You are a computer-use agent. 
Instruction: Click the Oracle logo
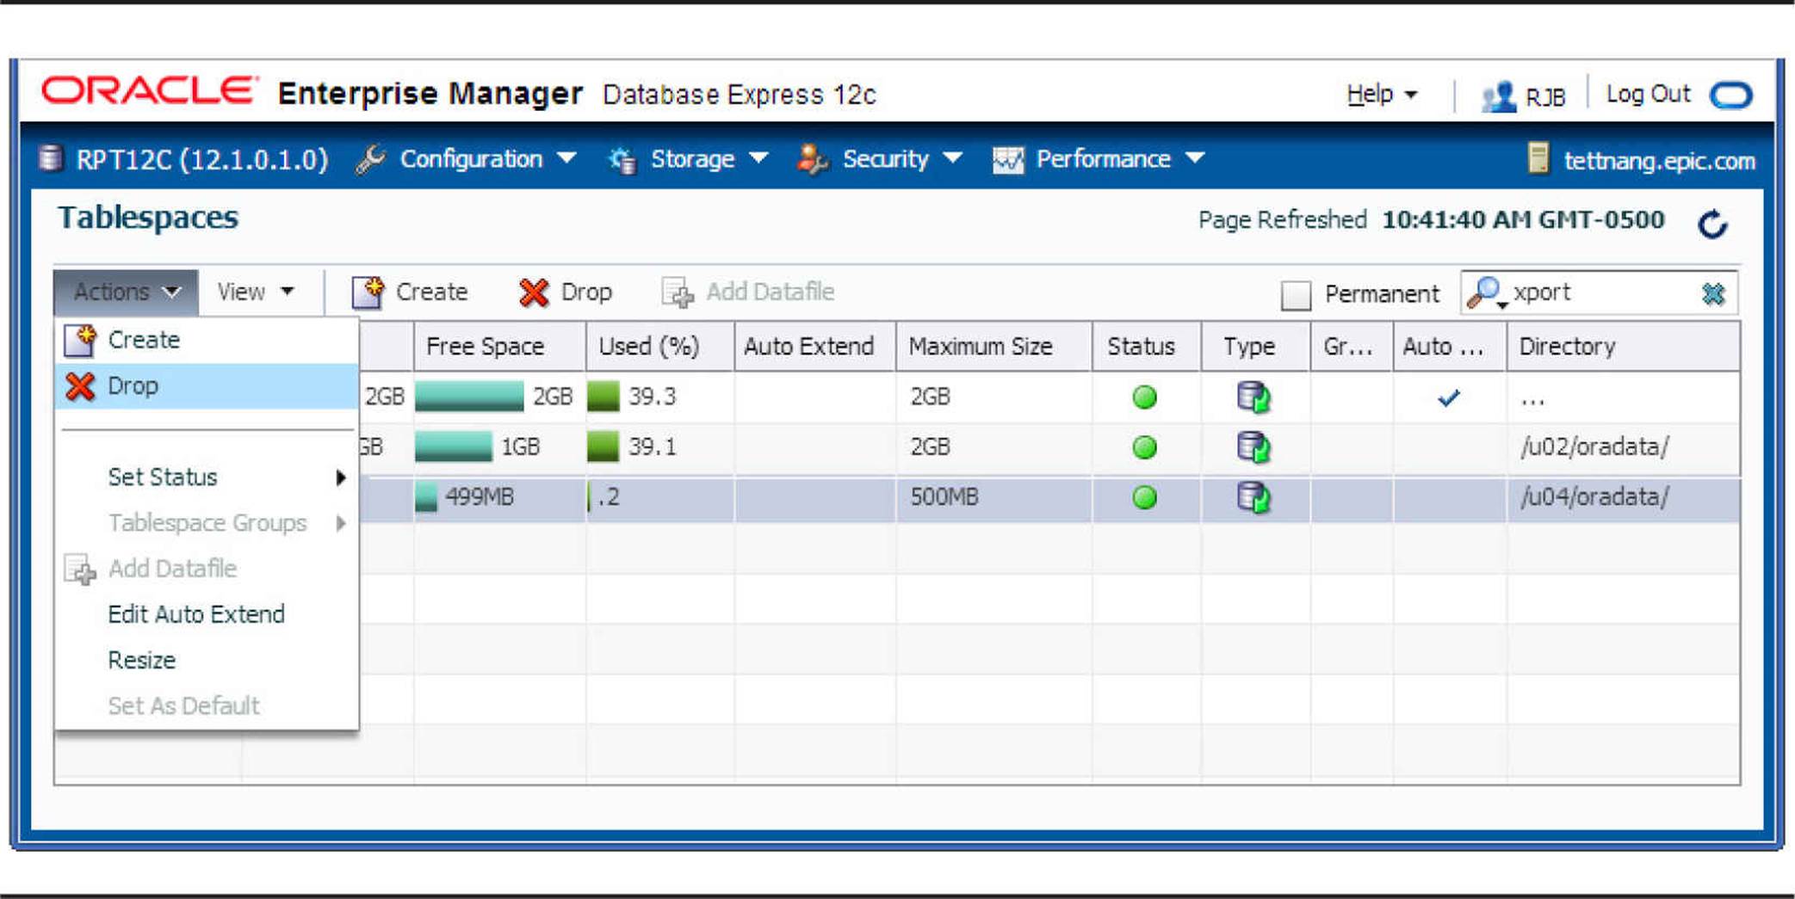pyautogui.click(x=150, y=90)
